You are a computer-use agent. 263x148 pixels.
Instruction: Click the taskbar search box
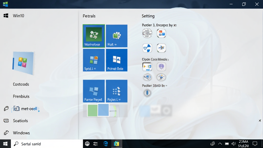tap(47, 144)
